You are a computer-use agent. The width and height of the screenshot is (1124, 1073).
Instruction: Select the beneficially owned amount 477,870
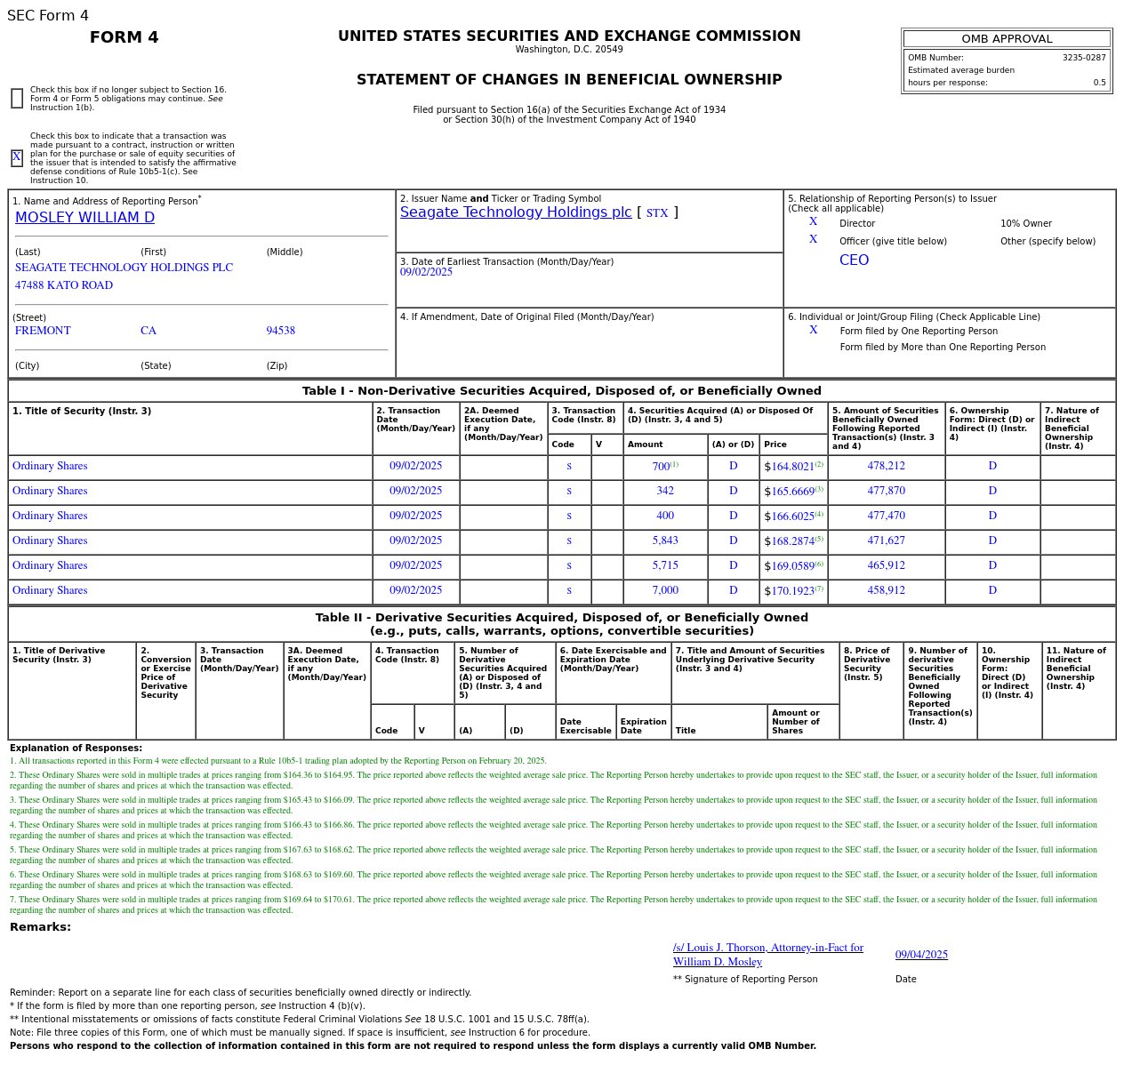886,491
